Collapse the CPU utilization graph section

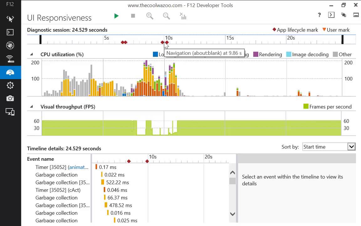click(x=31, y=54)
